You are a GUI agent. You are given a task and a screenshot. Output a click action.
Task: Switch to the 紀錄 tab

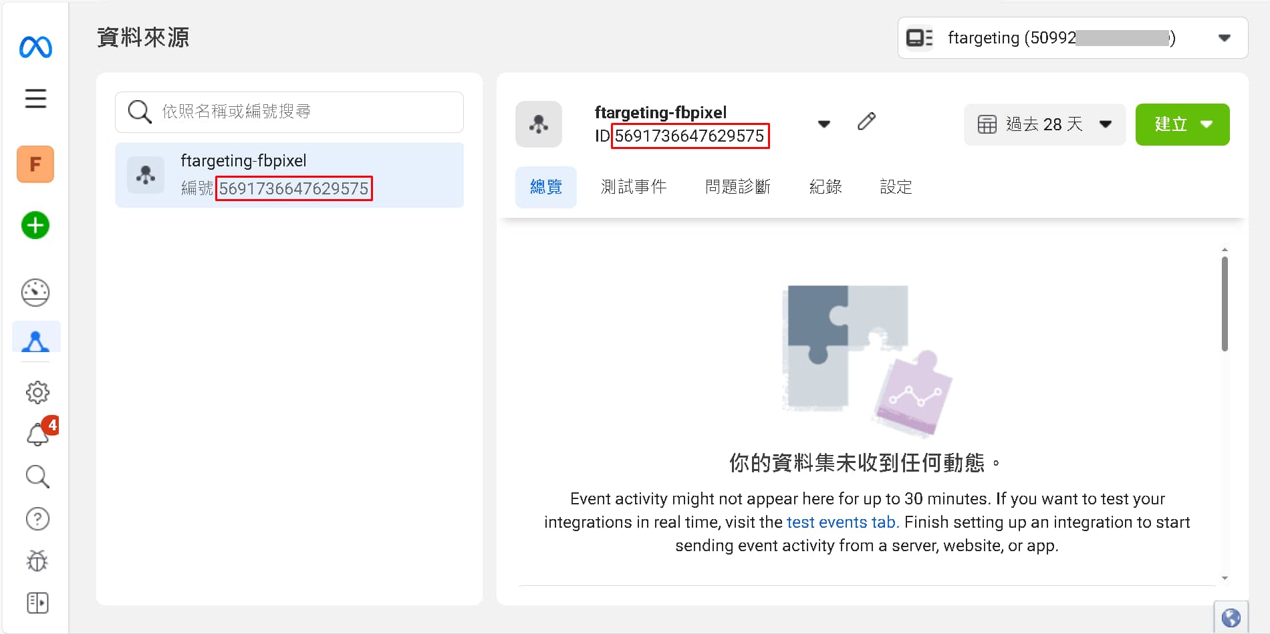coord(825,187)
